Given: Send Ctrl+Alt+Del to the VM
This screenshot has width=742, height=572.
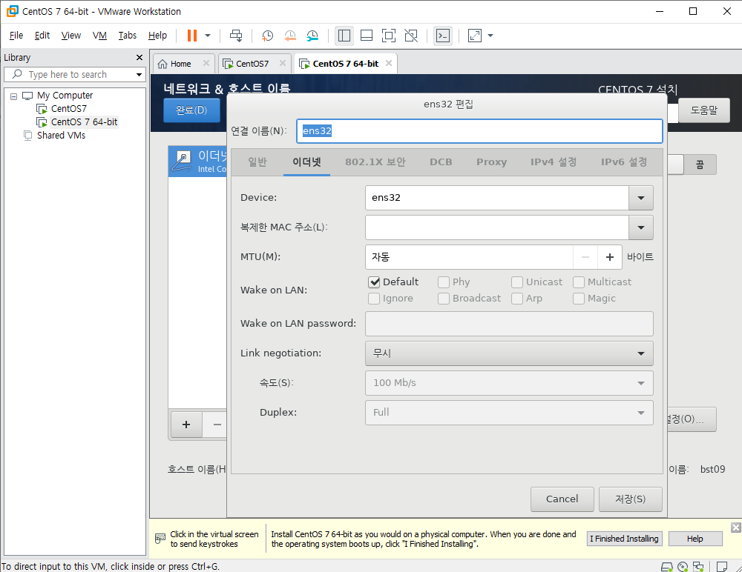Looking at the screenshot, I should (x=236, y=36).
